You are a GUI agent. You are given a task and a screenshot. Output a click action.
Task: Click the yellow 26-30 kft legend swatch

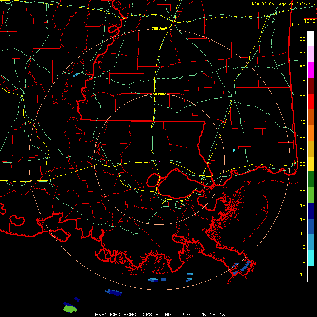pyautogui.click(x=311, y=164)
